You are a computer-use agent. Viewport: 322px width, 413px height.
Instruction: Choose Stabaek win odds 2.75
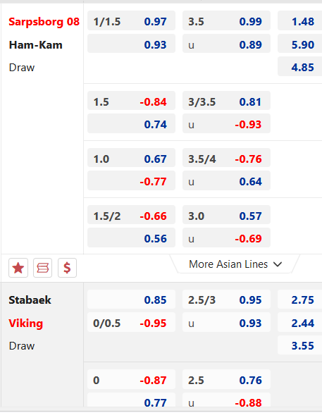coord(300,300)
